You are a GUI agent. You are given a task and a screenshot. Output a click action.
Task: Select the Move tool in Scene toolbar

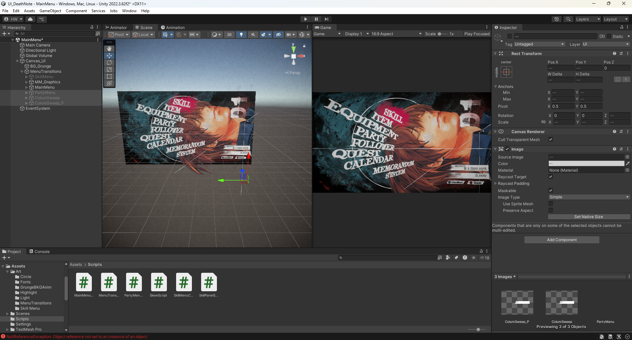pyautogui.click(x=109, y=56)
